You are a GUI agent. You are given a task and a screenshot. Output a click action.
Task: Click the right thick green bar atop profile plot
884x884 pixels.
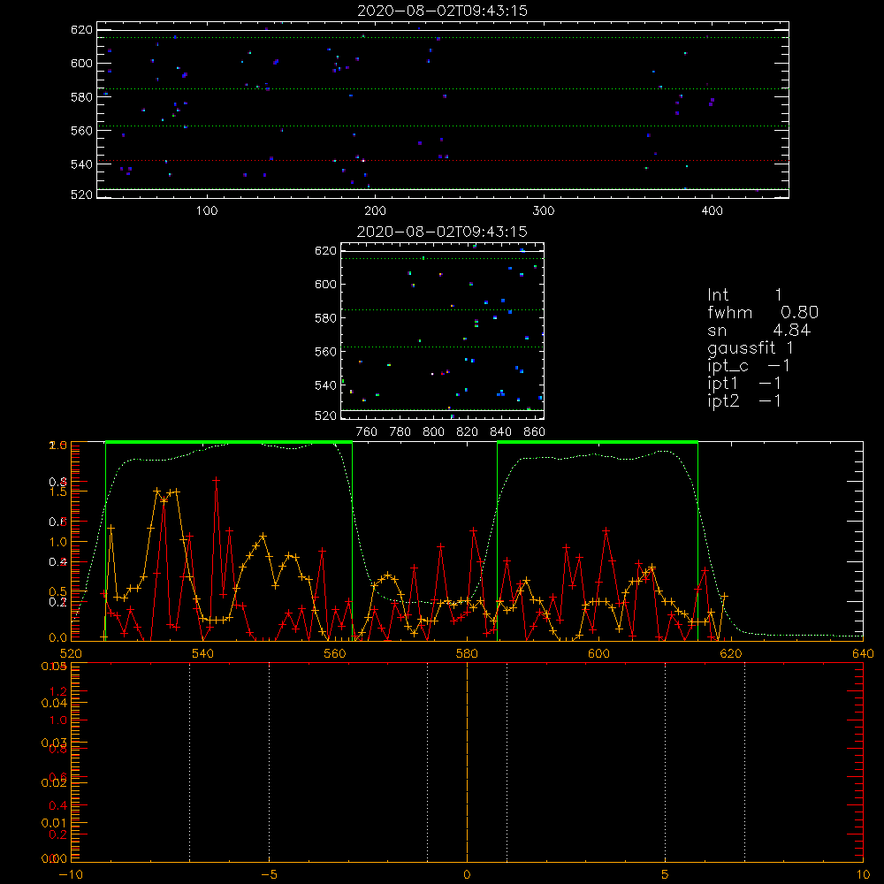click(598, 442)
